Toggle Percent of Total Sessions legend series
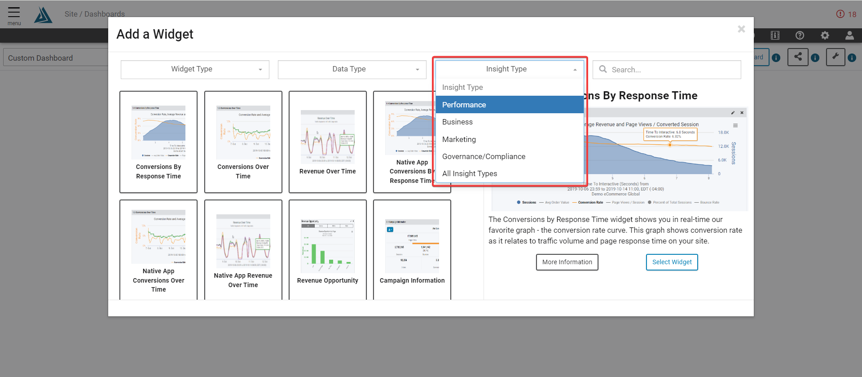The image size is (862, 377). pos(669,203)
